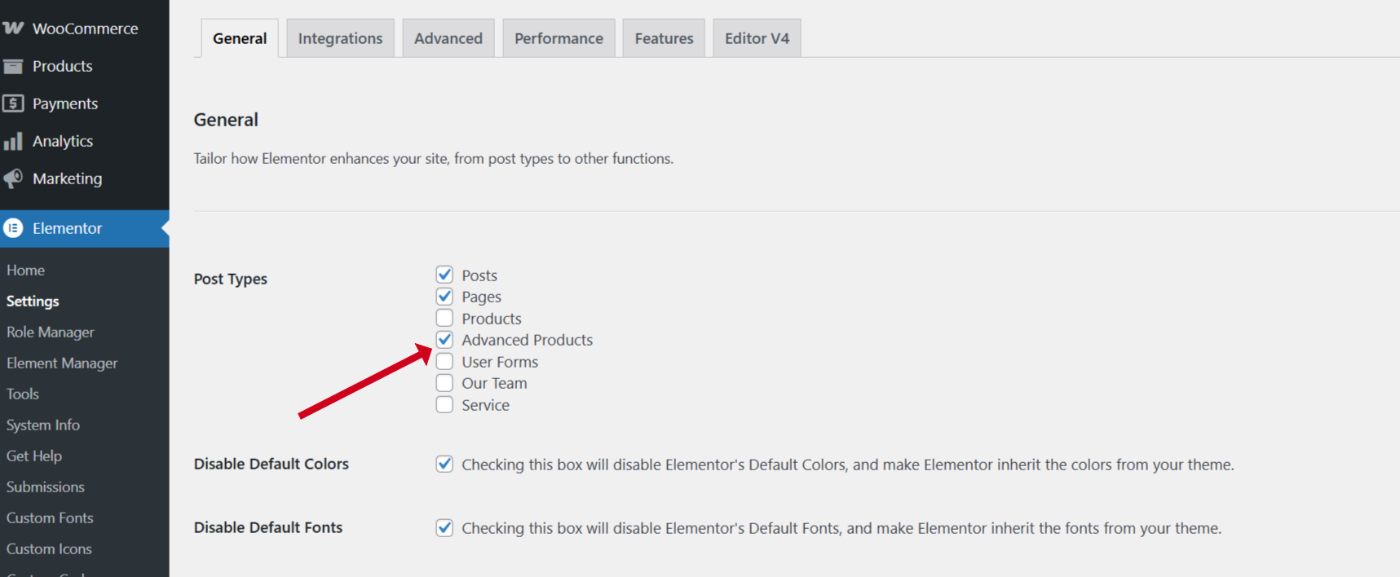Switch to the Integrations tab
Screen dimensions: 1400x577
[340, 37]
